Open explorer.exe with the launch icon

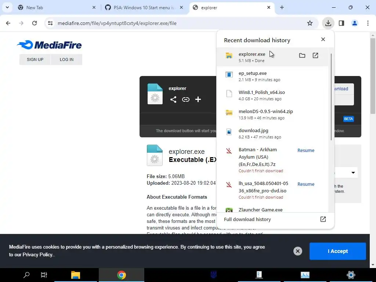[x=315, y=56]
